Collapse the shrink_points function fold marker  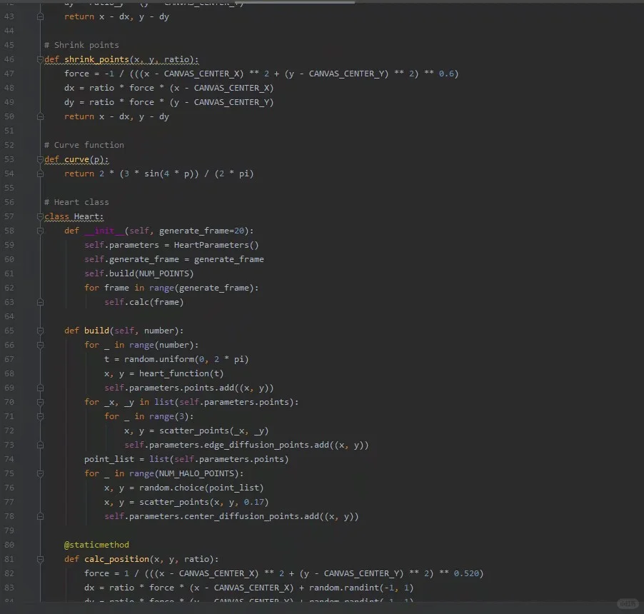coord(40,59)
